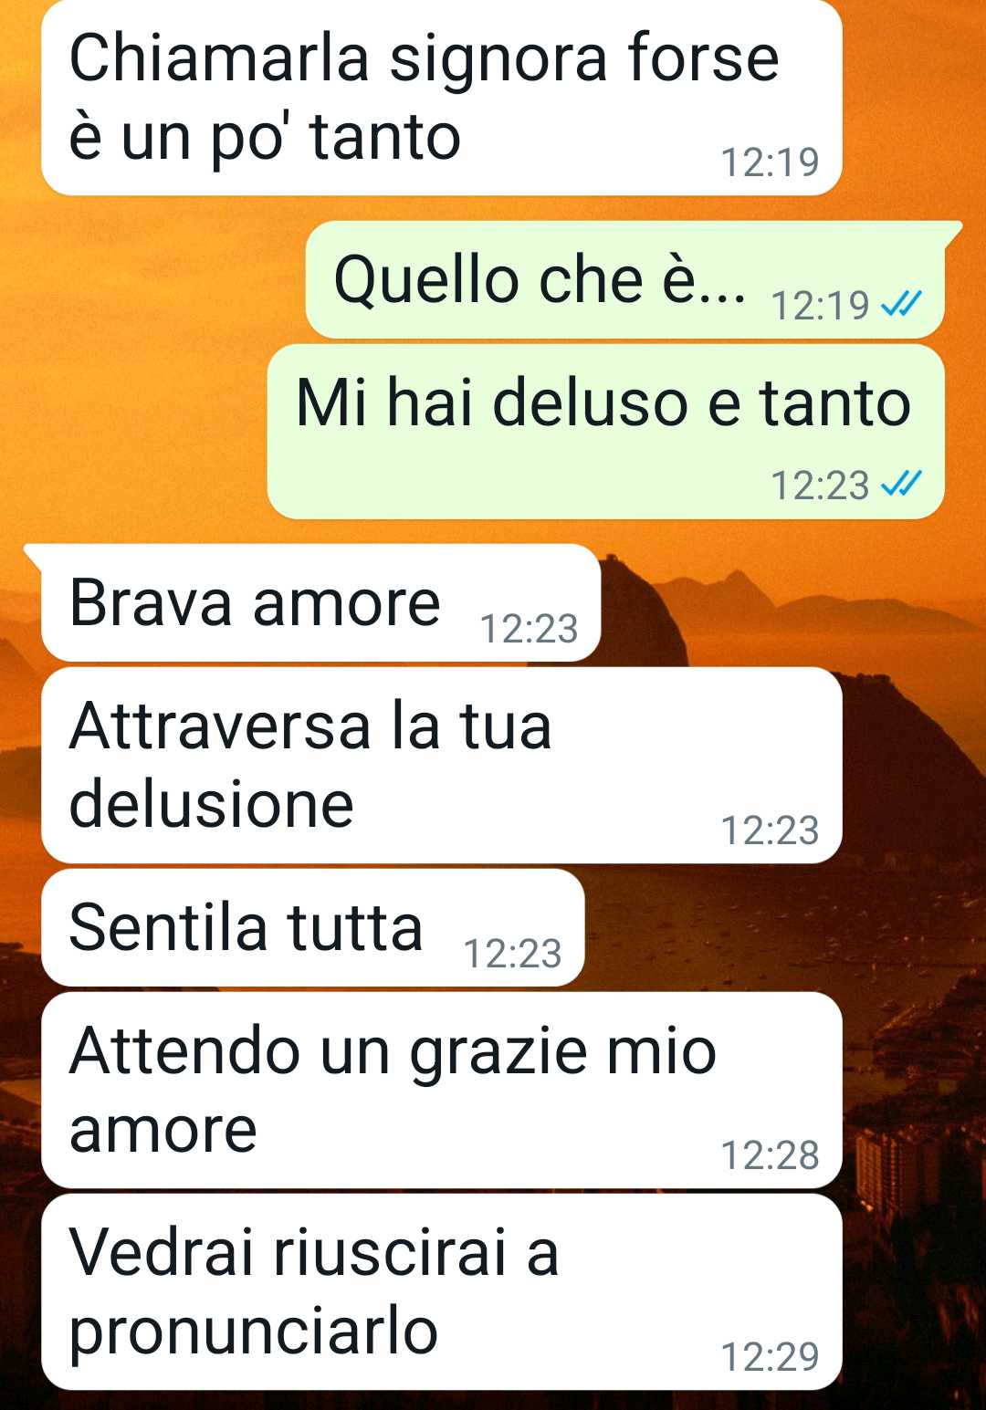Select the "Vedrai riuscirai a pronunciarlo" message

pos(442,1291)
